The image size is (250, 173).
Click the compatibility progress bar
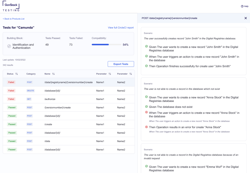[x=106, y=45]
